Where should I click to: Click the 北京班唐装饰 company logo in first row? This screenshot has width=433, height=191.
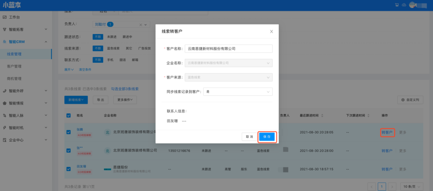click(107, 132)
